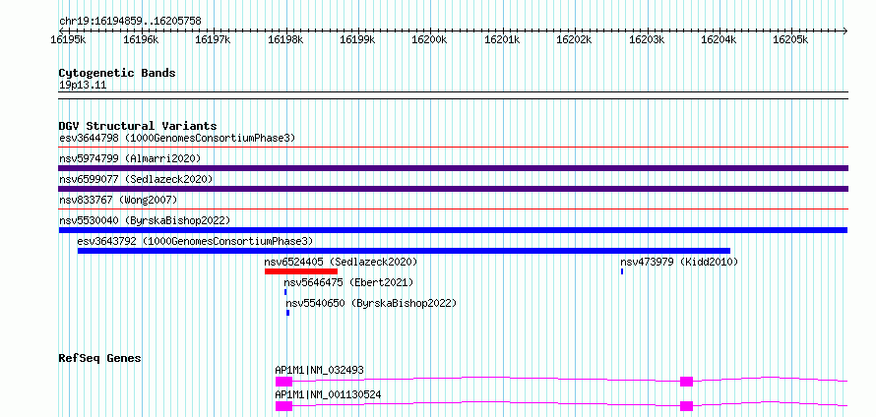Click the purple nsv5974799 variant bar

(453, 168)
